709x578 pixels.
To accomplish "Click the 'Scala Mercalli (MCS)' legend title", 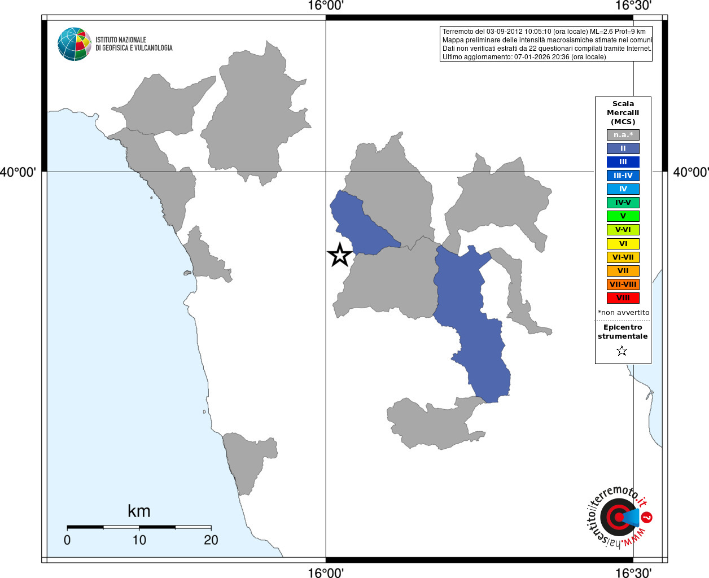I will (623, 113).
